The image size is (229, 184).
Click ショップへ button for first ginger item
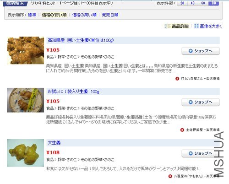[201, 51]
